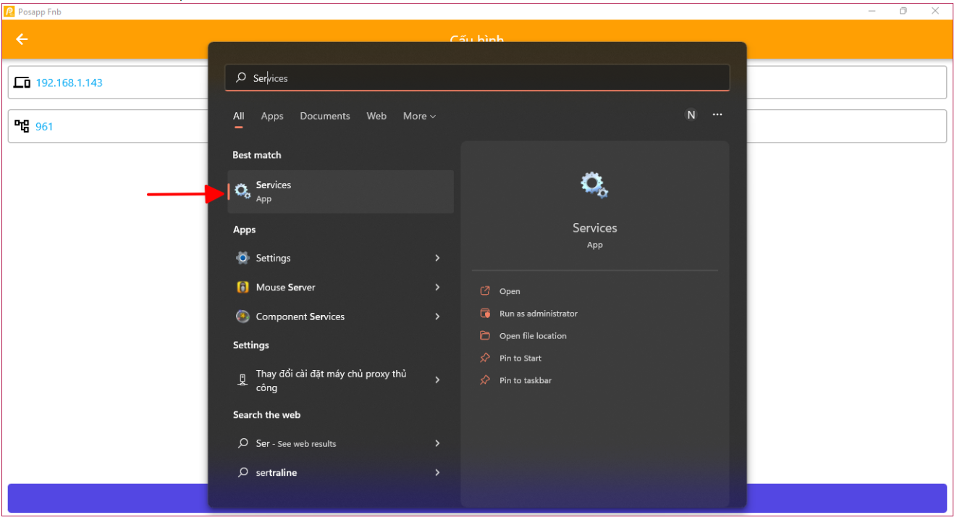The width and height of the screenshot is (957, 520).
Task: Expand Settings app result chevron
Action: 437,258
